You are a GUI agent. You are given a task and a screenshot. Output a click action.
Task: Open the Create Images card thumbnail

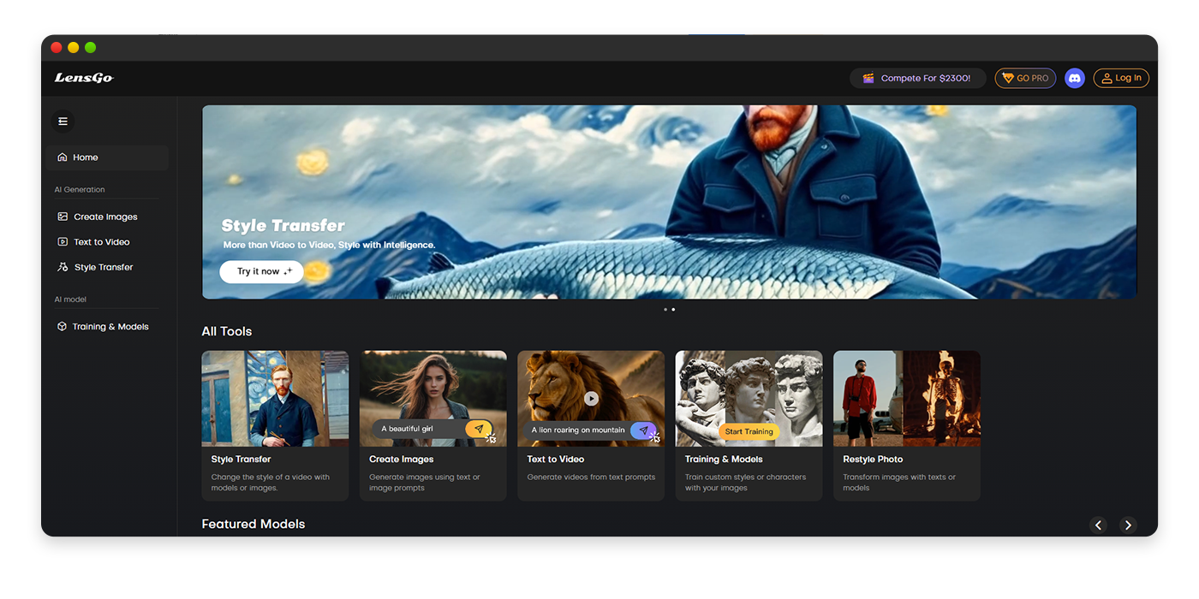[433, 398]
